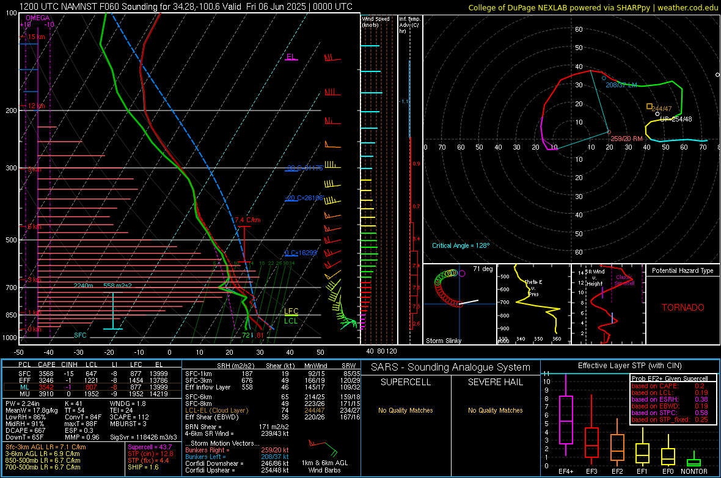
Task: Click the 7.4 C/km lapse rate label
Action: [x=247, y=220]
